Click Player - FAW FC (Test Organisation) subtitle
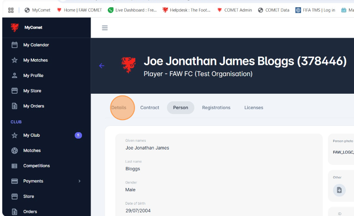This screenshot has width=354, height=216. pos(198,74)
